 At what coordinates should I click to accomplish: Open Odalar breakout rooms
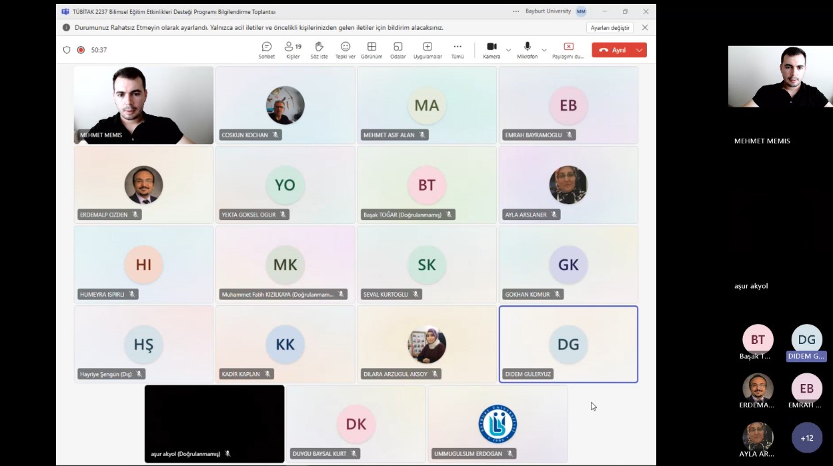(397, 50)
